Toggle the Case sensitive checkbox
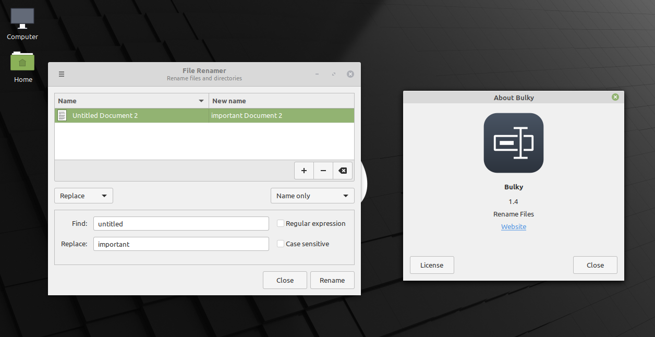This screenshot has height=337, width=655. (281, 244)
